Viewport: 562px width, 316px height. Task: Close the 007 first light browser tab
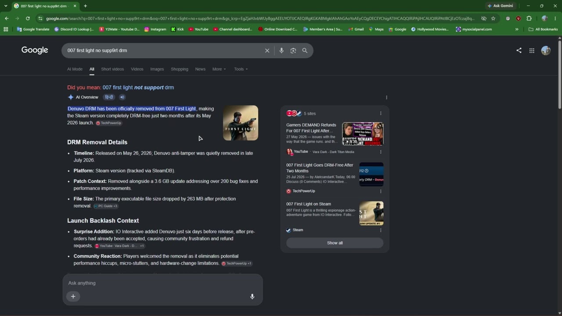[x=75, y=6]
